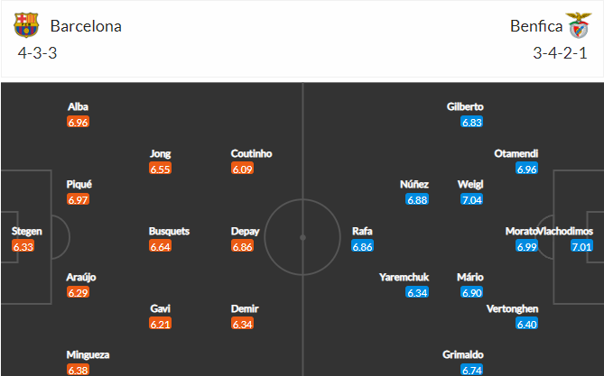604x376 pixels.
Task: Open the Barcelona team name link
Action: [x=86, y=26]
